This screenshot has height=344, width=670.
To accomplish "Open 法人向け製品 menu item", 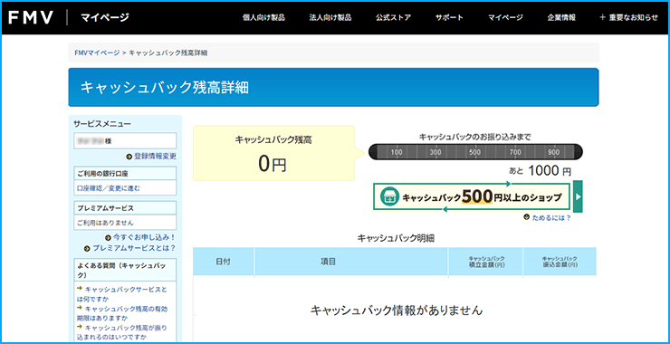I will pos(330,17).
